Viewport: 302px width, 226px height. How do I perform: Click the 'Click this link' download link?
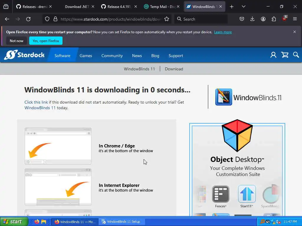(36, 102)
